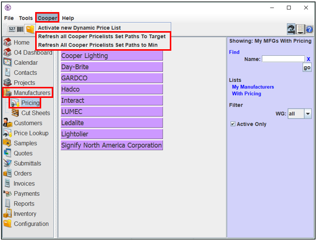Viewport: 316px width, 241px height.
Task: Click the table grid toolbar icon
Action: point(20,29)
